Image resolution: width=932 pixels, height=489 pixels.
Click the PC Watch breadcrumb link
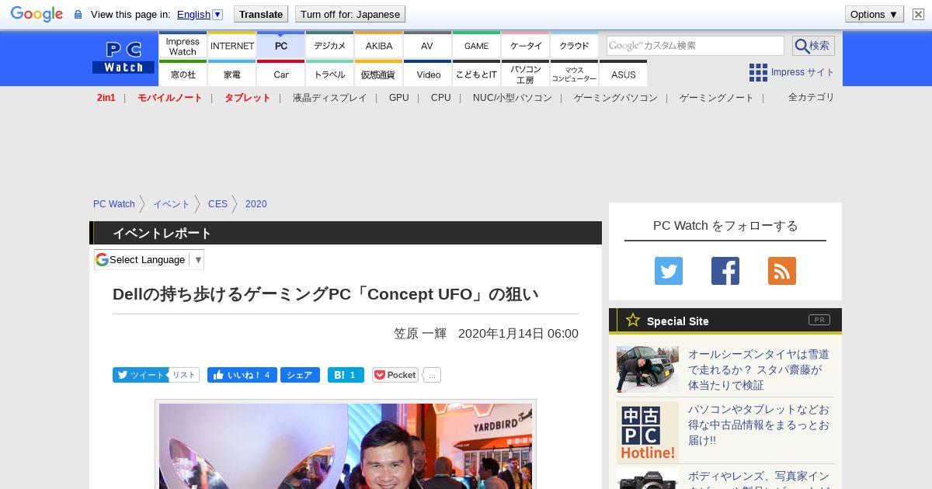[x=114, y=204]
